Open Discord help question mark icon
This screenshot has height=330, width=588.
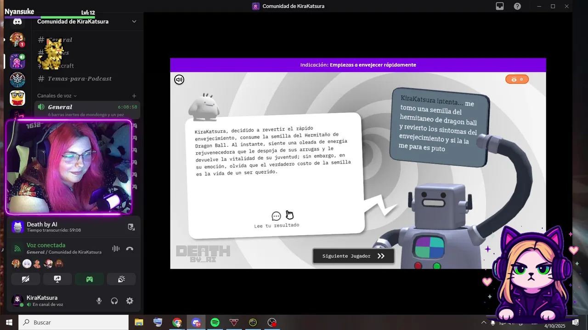coord(517,6)
